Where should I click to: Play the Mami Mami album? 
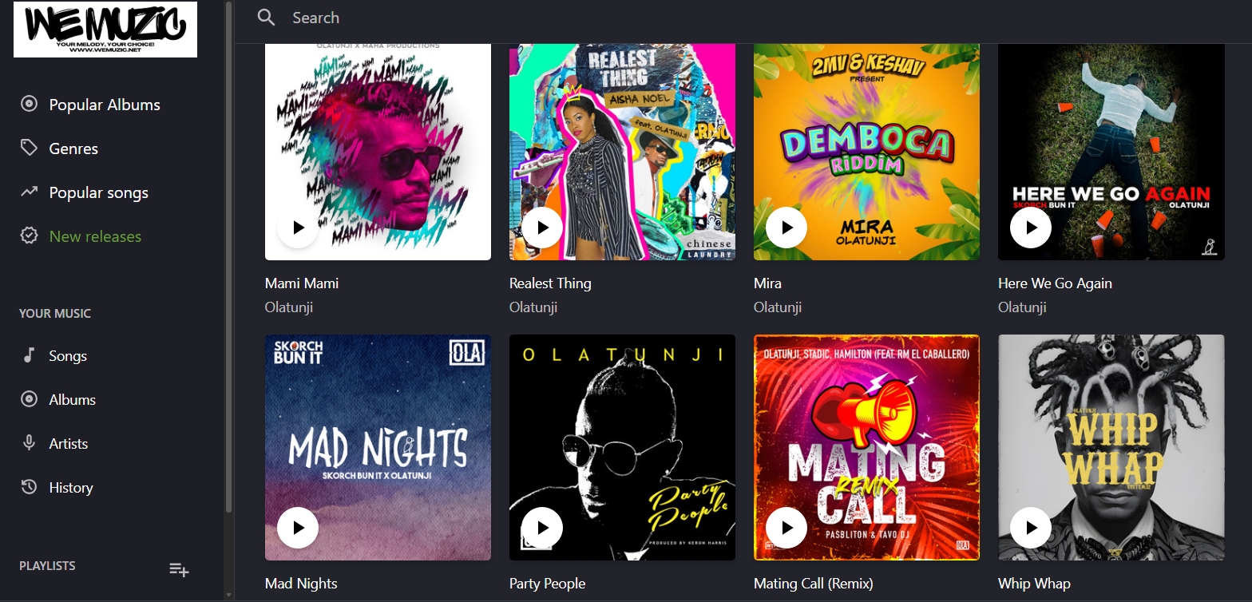(x=298, y=228)
